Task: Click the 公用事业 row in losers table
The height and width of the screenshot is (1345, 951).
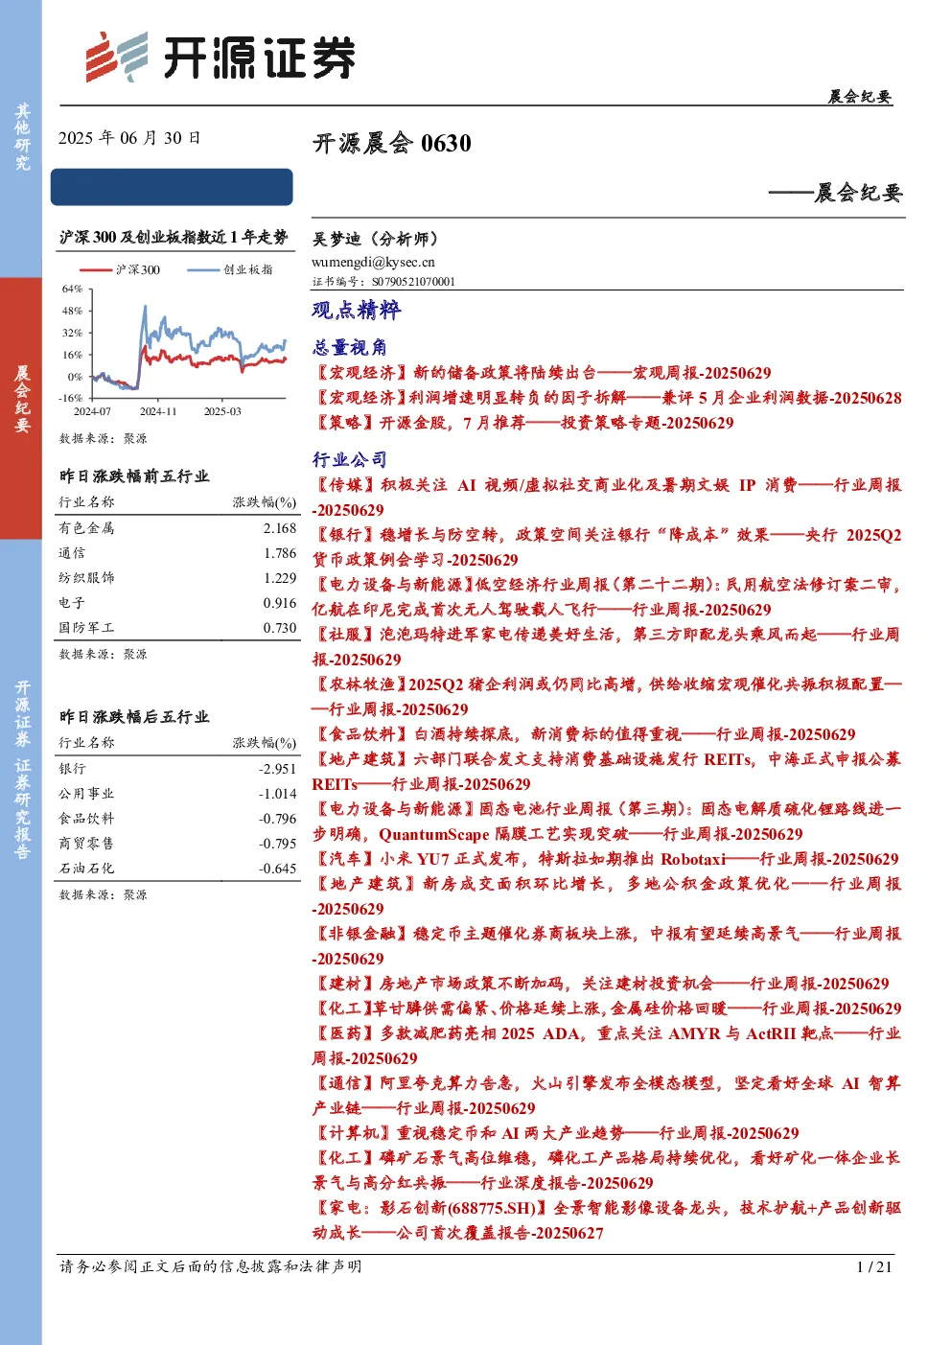Action: coord(177,794)
